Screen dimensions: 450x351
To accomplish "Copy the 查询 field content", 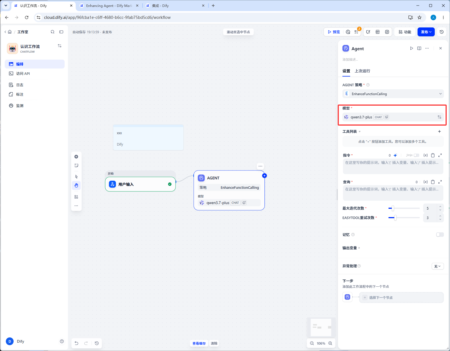I will pyautogui.click(x=433, y=182).
